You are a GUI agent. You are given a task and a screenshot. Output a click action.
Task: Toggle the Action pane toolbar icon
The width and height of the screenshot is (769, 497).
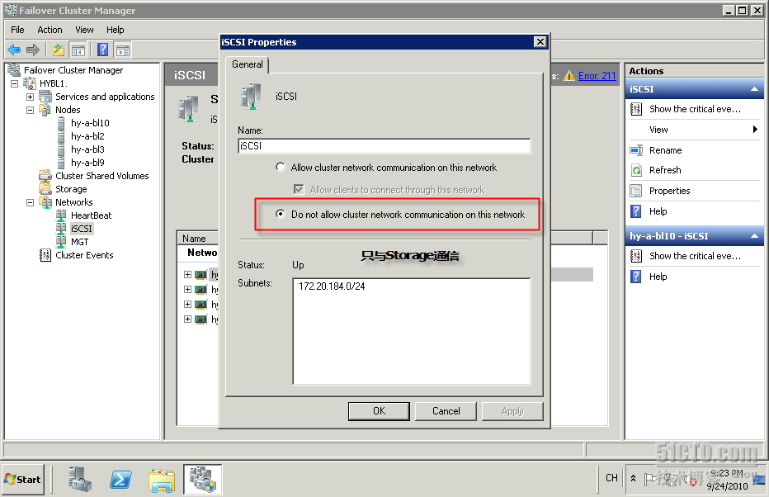click(x=123, y=50)
